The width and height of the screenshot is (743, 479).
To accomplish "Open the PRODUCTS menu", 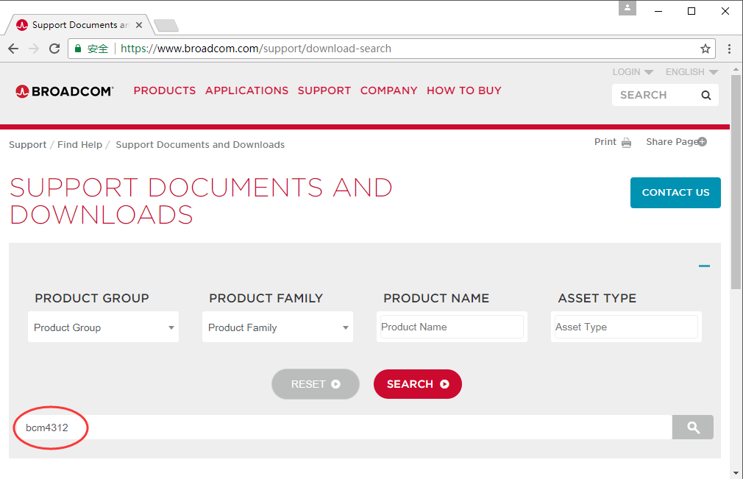I will click(165, 91).
